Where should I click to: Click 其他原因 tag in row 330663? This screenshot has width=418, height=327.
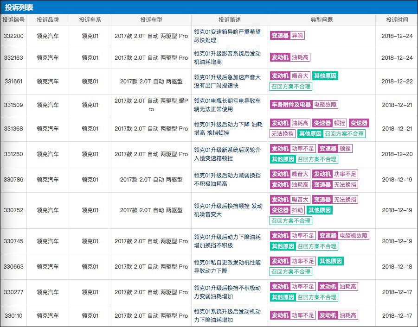331,261
